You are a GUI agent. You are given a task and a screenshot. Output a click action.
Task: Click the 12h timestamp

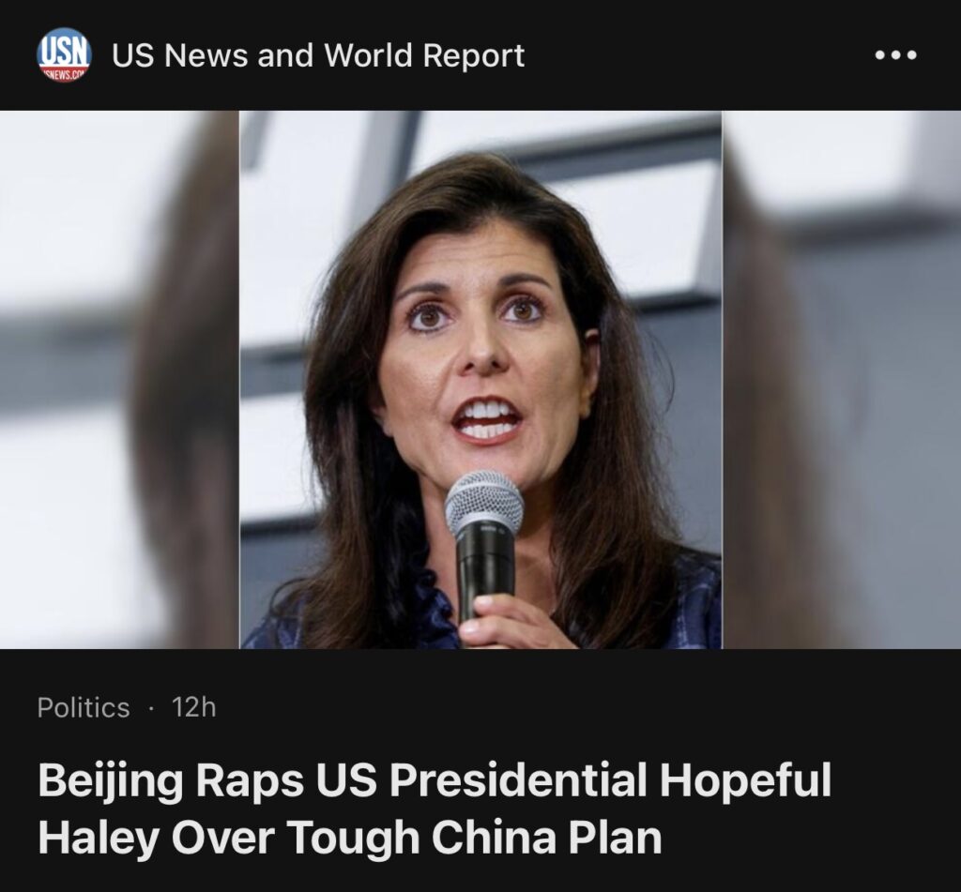click(193, 707)
